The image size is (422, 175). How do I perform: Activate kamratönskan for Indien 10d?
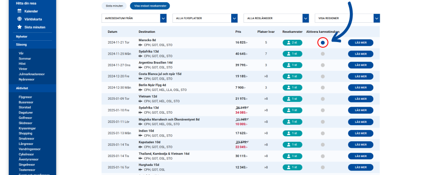[323, 133]
